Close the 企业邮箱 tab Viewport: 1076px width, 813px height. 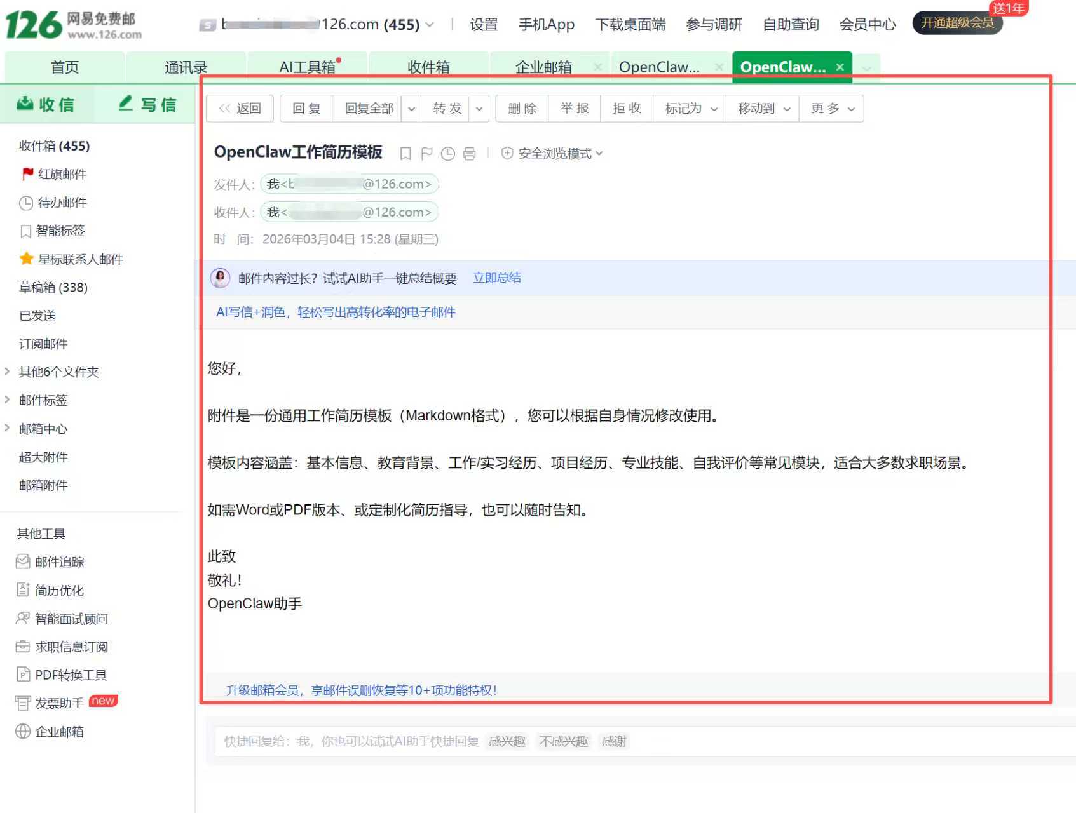[x=597, y=67]
